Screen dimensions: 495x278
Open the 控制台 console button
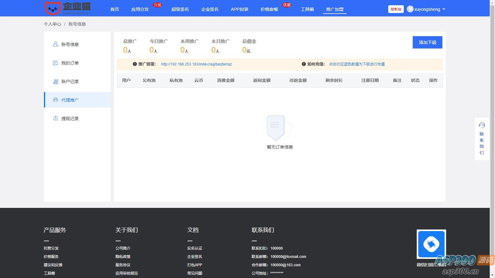pos(396,9)
